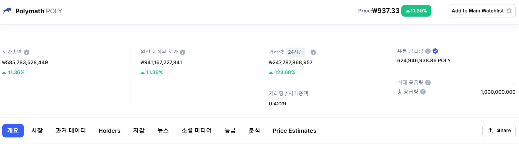Screen dimensions: 519x151
Task: Click the blue verified checkmark badge
Action: pos(435,51)
